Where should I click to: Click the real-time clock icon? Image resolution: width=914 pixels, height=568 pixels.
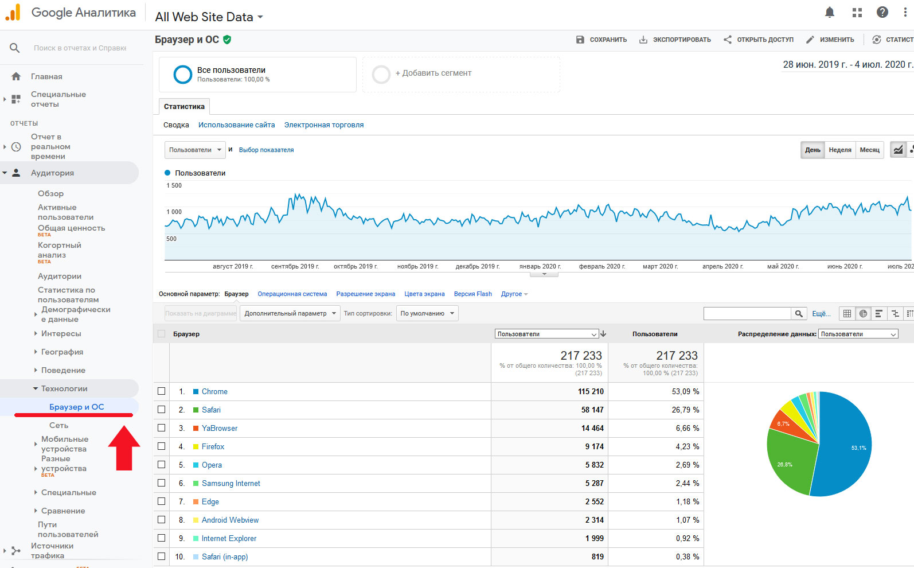(x=16, y=146)
